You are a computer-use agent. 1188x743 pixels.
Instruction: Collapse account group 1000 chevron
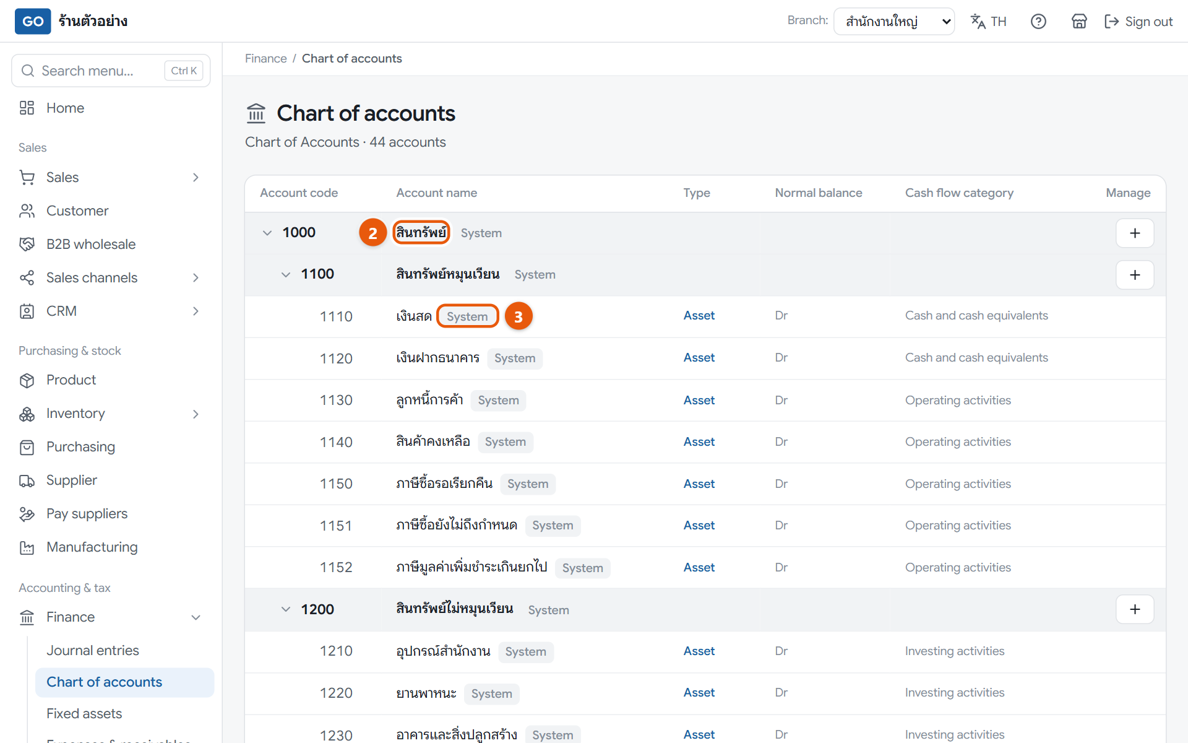[x=267, y=233]
